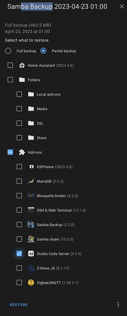Toggle the Add-ons group checkbox

coord(10,152)
